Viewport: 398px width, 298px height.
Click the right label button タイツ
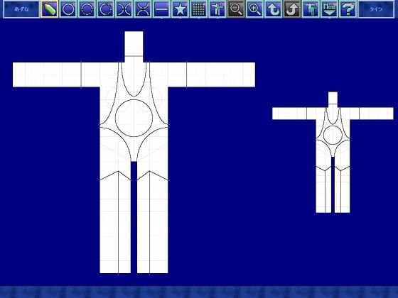click(x=377, y=9)
